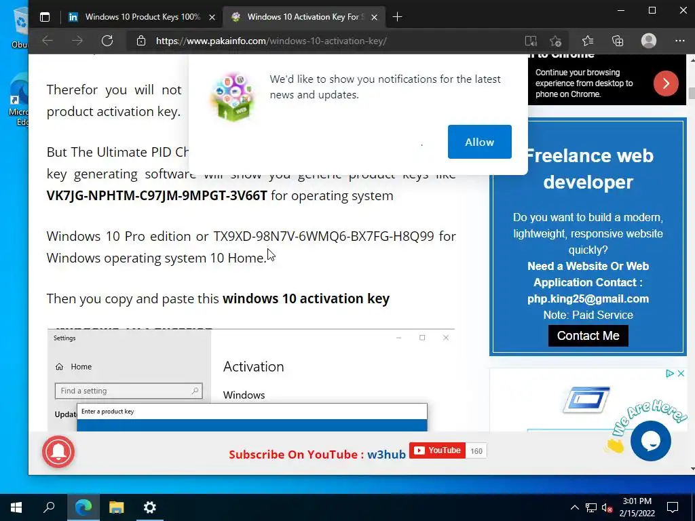Refresh the current page
The image size is (695, 521).
pos(107,41)
